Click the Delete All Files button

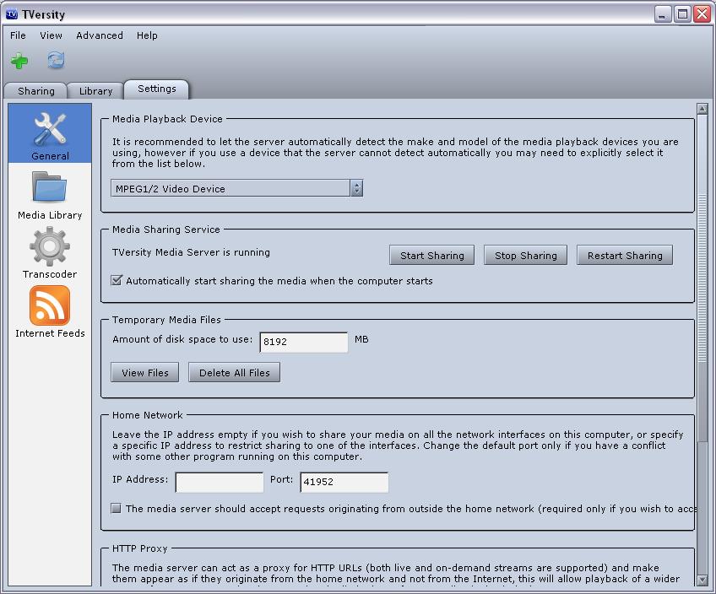[234, 373]
